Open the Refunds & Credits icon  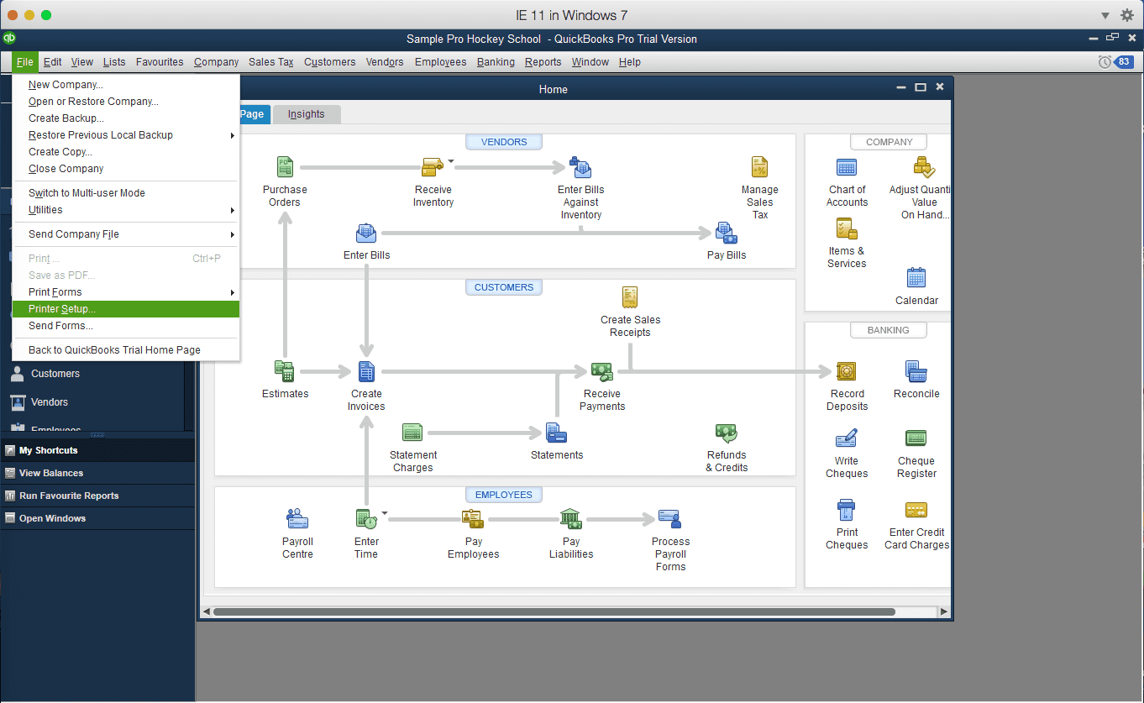click(x=727, y=433)
